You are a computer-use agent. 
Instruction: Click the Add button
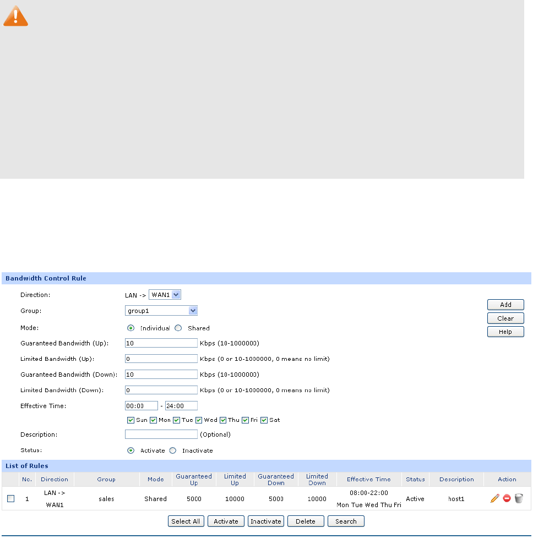(x=505, y=305)
